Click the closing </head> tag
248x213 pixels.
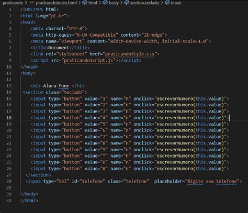tap(29, 67)
